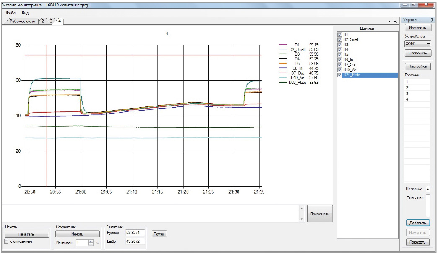Click the Печатать button

click(x=26, y=234)
